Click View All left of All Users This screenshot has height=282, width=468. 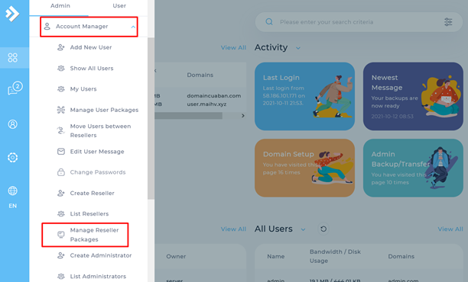pos(233,229)
